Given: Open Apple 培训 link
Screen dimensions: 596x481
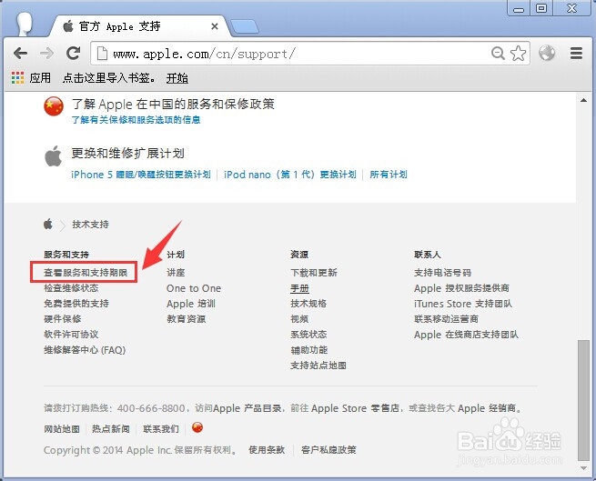Looking at the screenshot, I should 191,304.
